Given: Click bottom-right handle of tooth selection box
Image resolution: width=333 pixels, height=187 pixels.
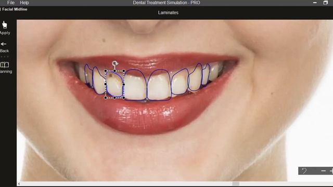Looking at the screenshot, I should coord(124,98).
